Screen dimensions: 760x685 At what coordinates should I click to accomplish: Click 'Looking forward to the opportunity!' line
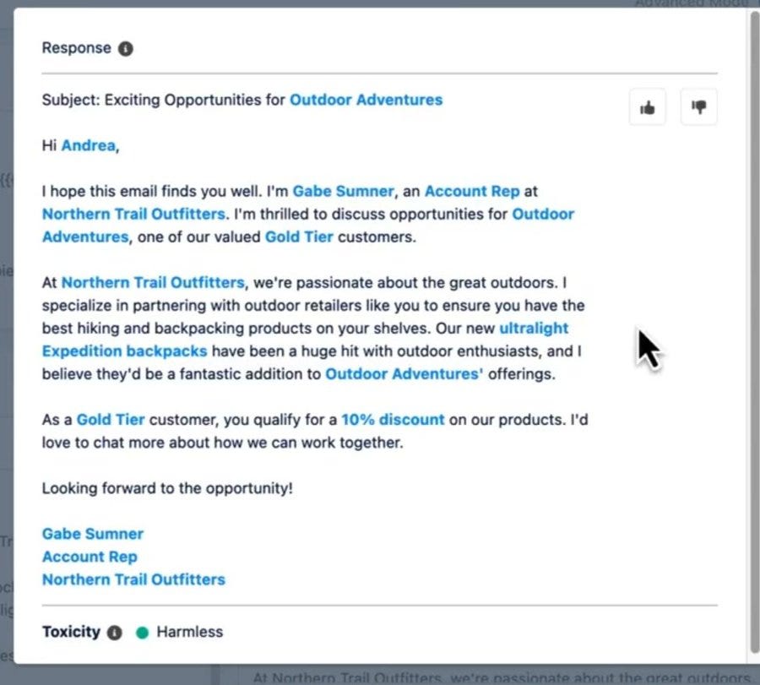coord(167,488)
